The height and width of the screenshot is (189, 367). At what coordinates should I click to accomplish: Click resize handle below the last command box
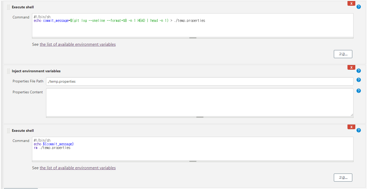(x=193, y=161)
